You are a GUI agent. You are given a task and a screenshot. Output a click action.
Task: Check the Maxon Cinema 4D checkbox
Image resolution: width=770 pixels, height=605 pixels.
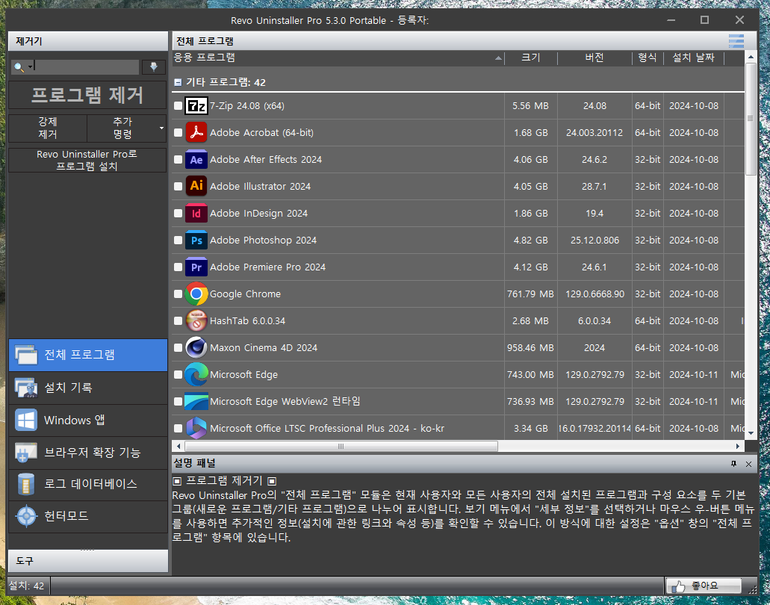point(178,347)
